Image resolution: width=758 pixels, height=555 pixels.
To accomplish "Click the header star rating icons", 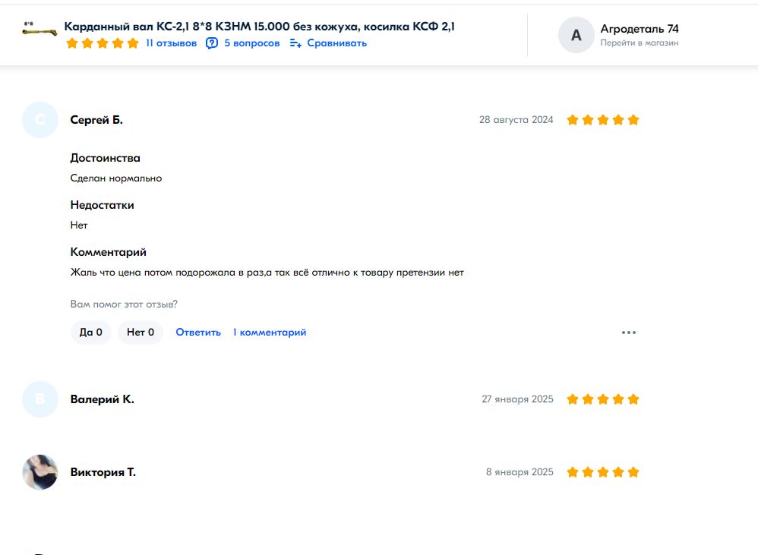I will pos(103,43).
